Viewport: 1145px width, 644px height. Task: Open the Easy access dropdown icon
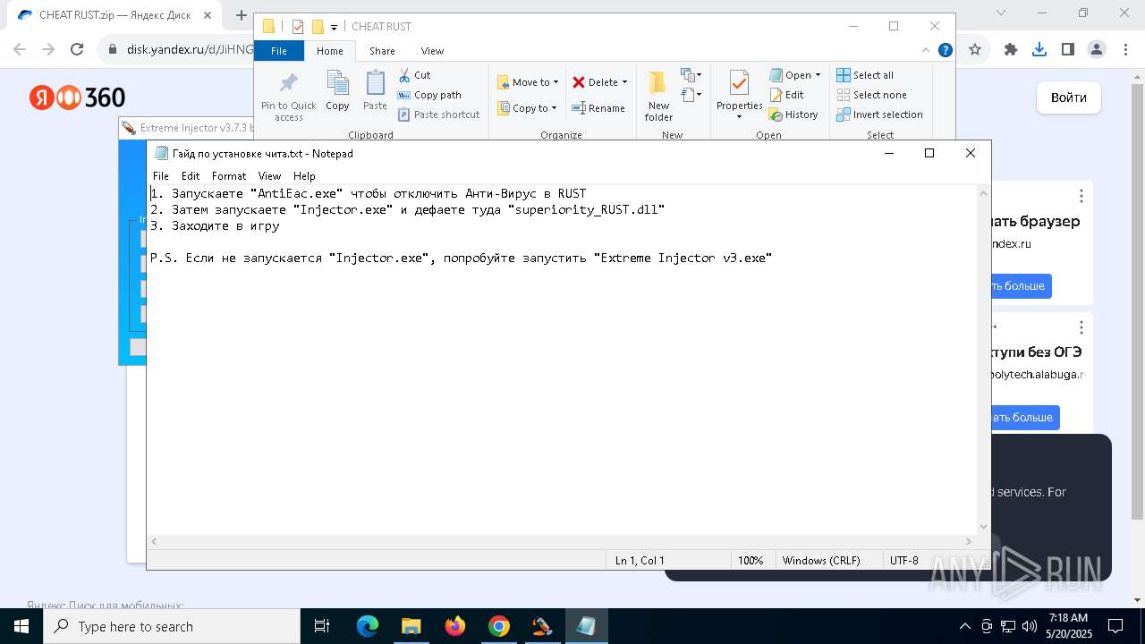691,94
